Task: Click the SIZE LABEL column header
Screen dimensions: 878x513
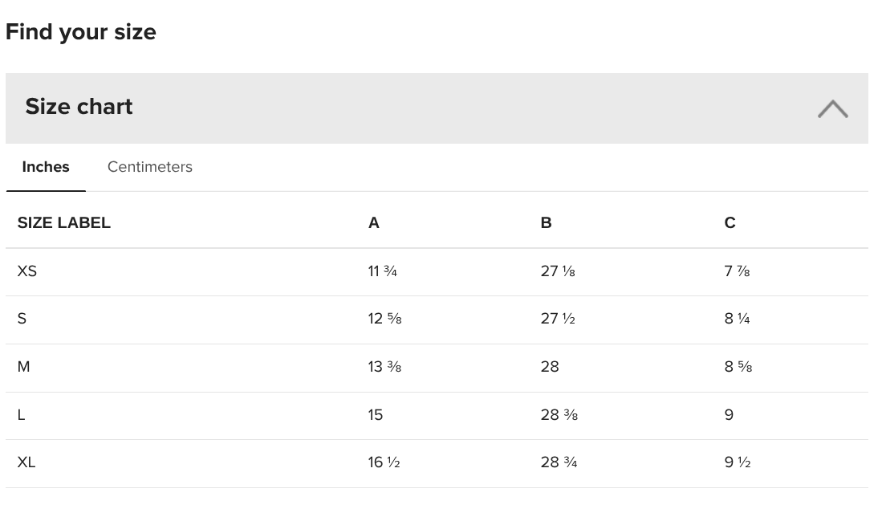Action: point(64,223)
